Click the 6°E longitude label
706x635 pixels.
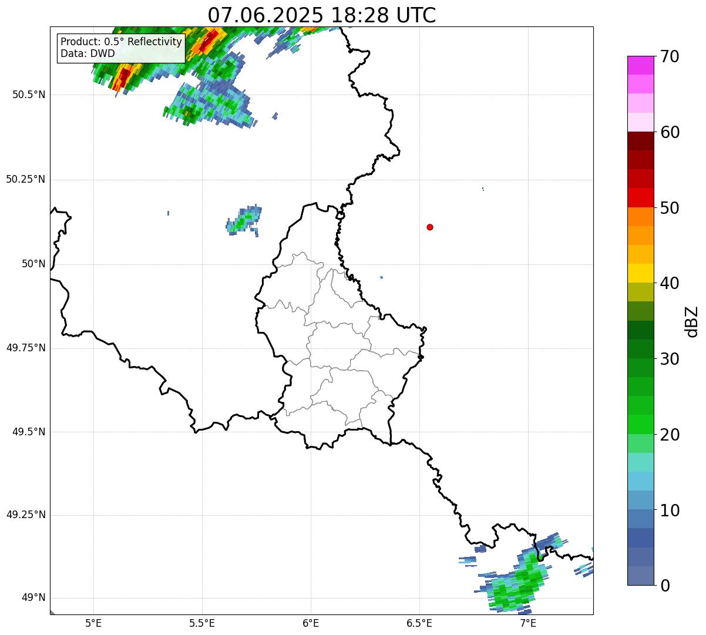311,623
